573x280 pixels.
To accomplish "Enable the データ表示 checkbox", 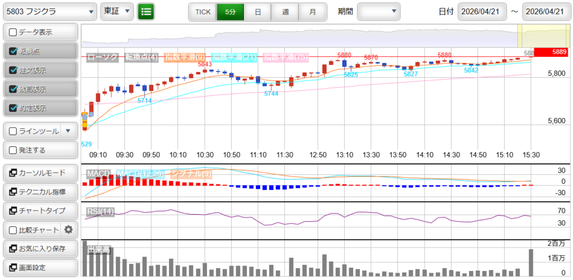I will pyautogui.click(x=13, y=32).
